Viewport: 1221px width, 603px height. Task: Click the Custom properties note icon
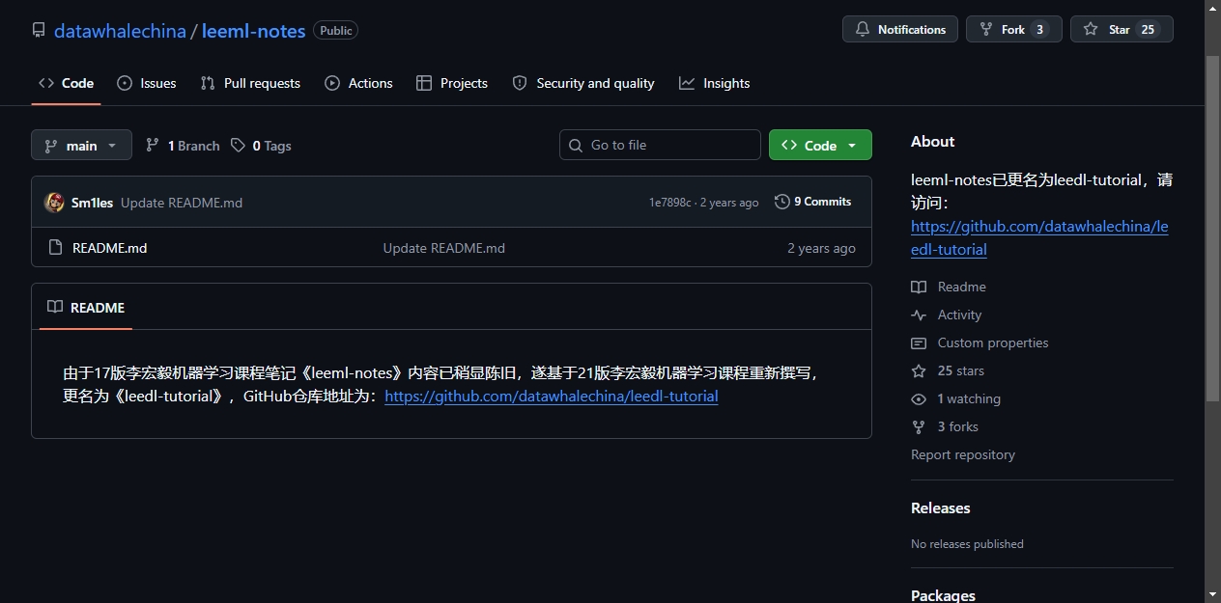919,343
